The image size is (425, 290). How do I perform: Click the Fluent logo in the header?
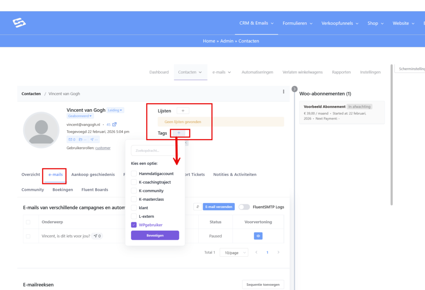click(x=19, y=23)
